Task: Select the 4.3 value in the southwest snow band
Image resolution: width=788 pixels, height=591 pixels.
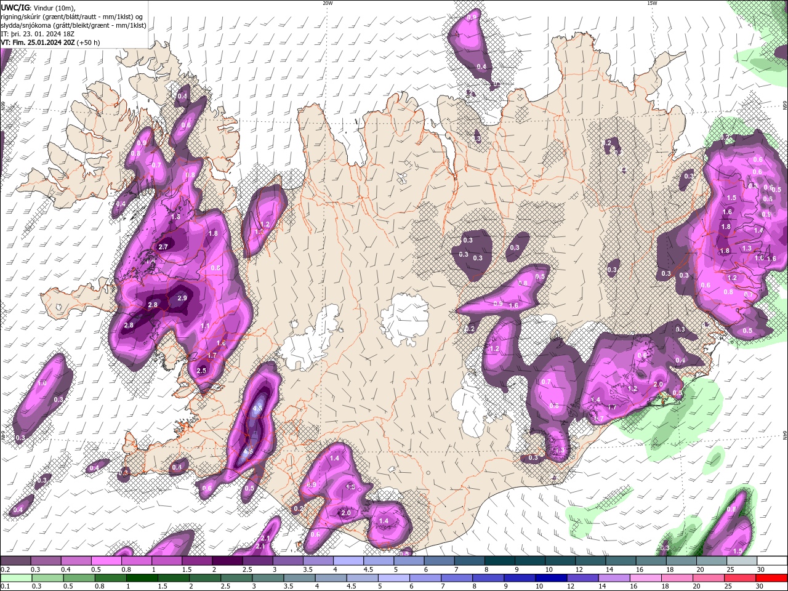Action: tap(258, 408)
